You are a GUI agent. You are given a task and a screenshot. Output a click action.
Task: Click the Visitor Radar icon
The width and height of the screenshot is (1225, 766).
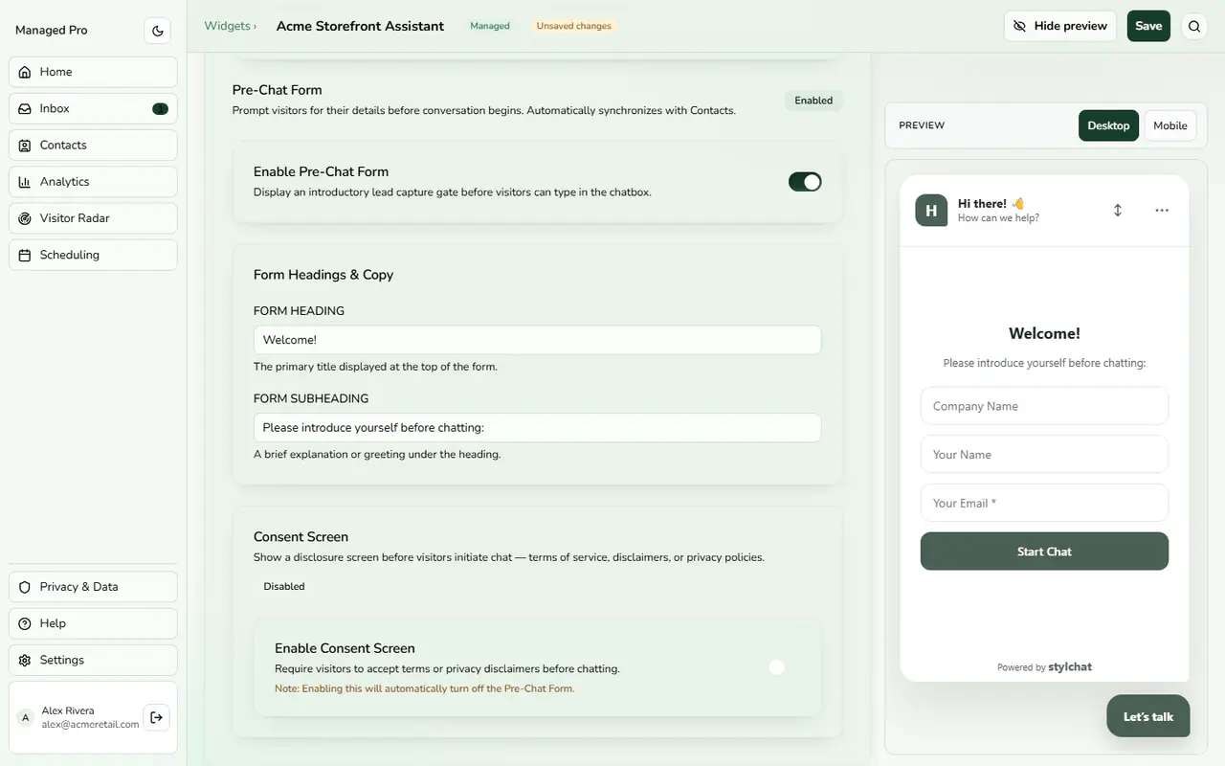tap(25, 218)
